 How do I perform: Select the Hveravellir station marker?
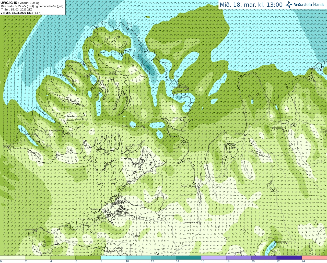click(x=287, y=243)
